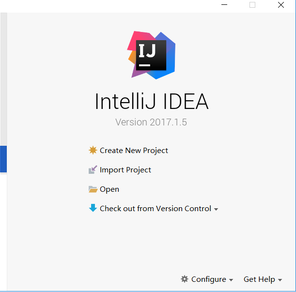Maximize the welcome window

tap(252, 5)
